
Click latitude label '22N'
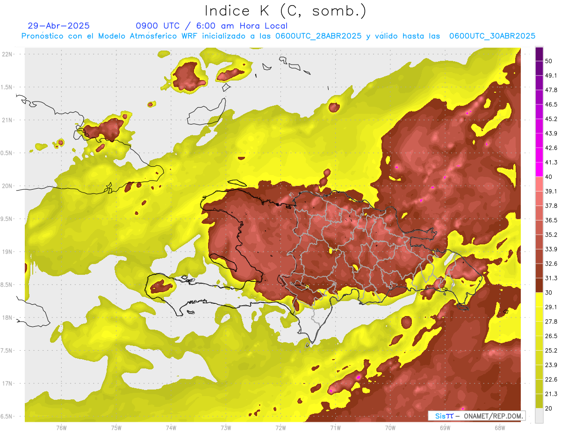7,54
